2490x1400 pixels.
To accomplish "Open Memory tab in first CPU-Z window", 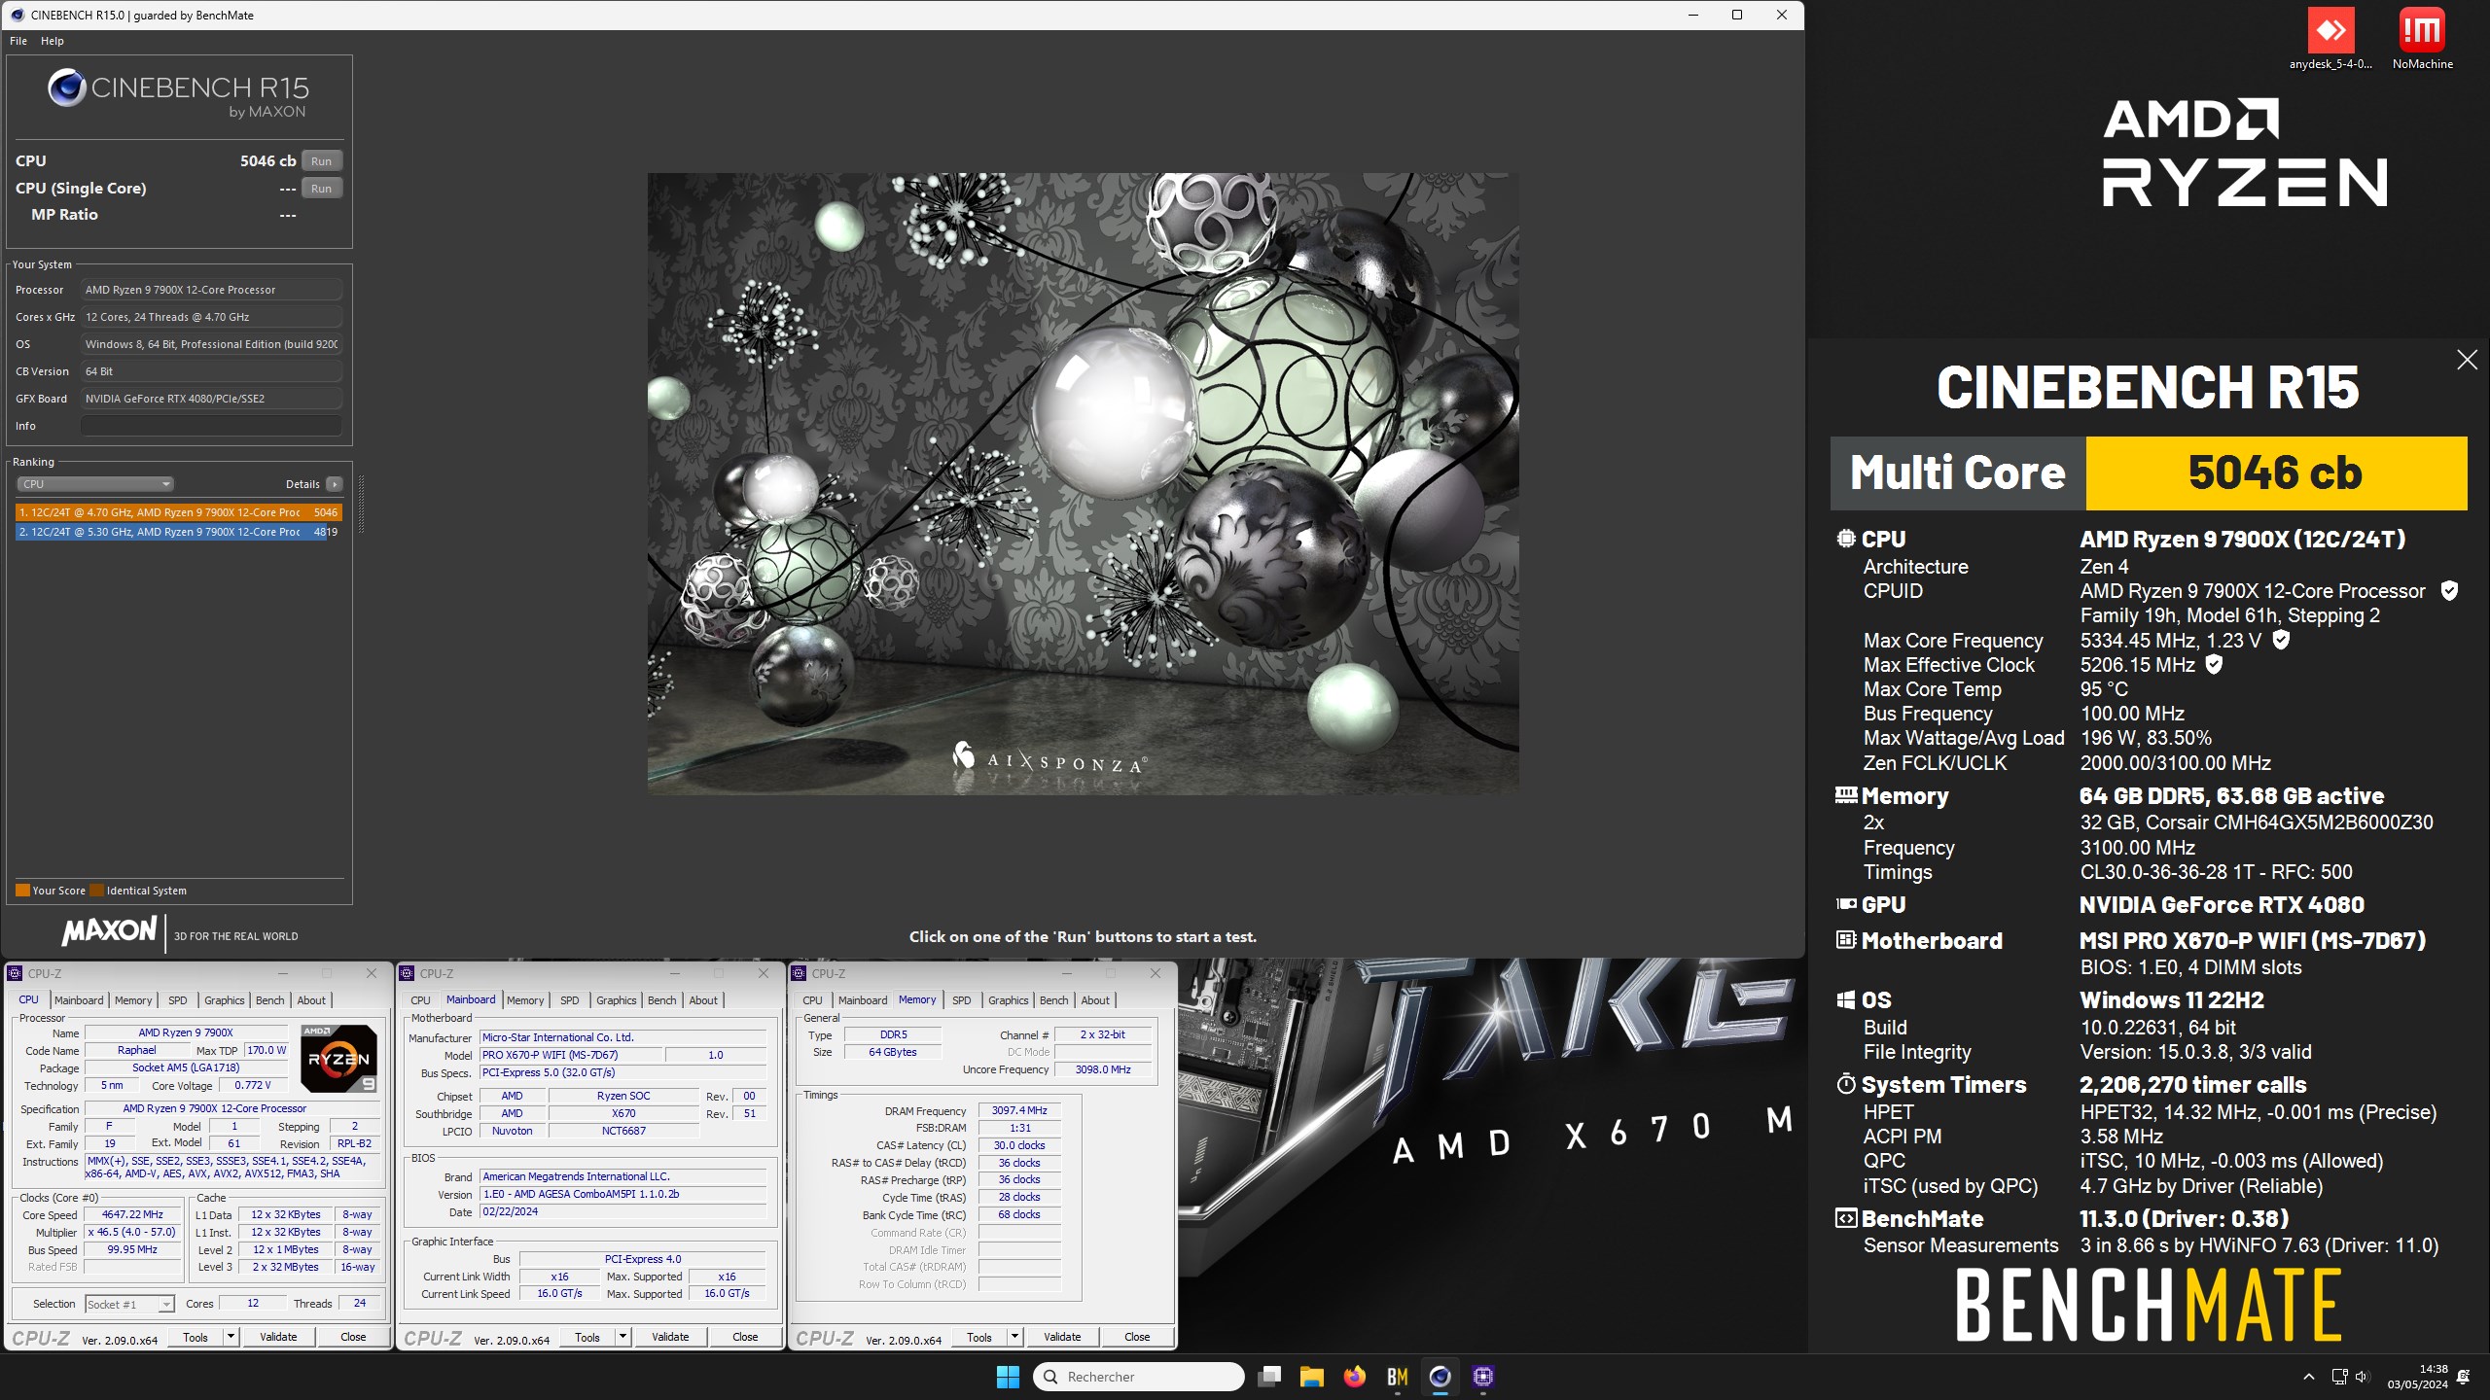I will click(x=133, y=1000).
